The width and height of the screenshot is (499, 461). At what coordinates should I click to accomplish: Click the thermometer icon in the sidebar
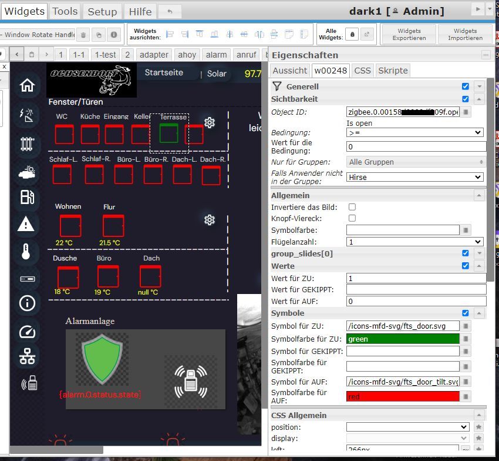tap(26, 252)
